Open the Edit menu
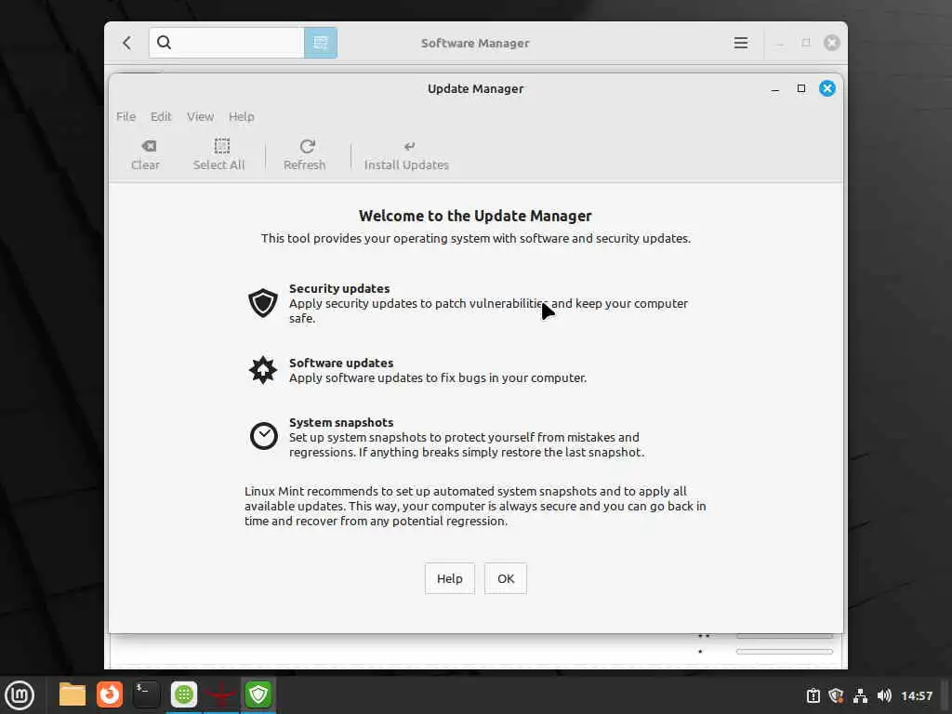This screenshot has width=952, height=714. click(x=161, y=116)
